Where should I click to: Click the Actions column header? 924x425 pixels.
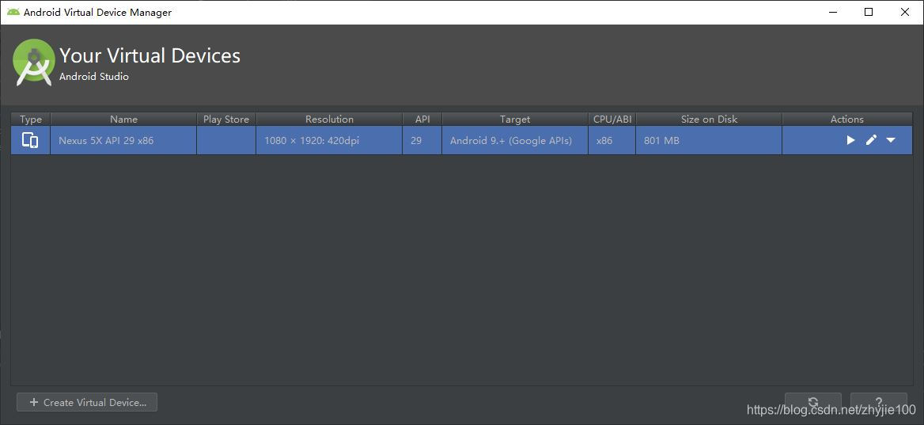(846, 119)
